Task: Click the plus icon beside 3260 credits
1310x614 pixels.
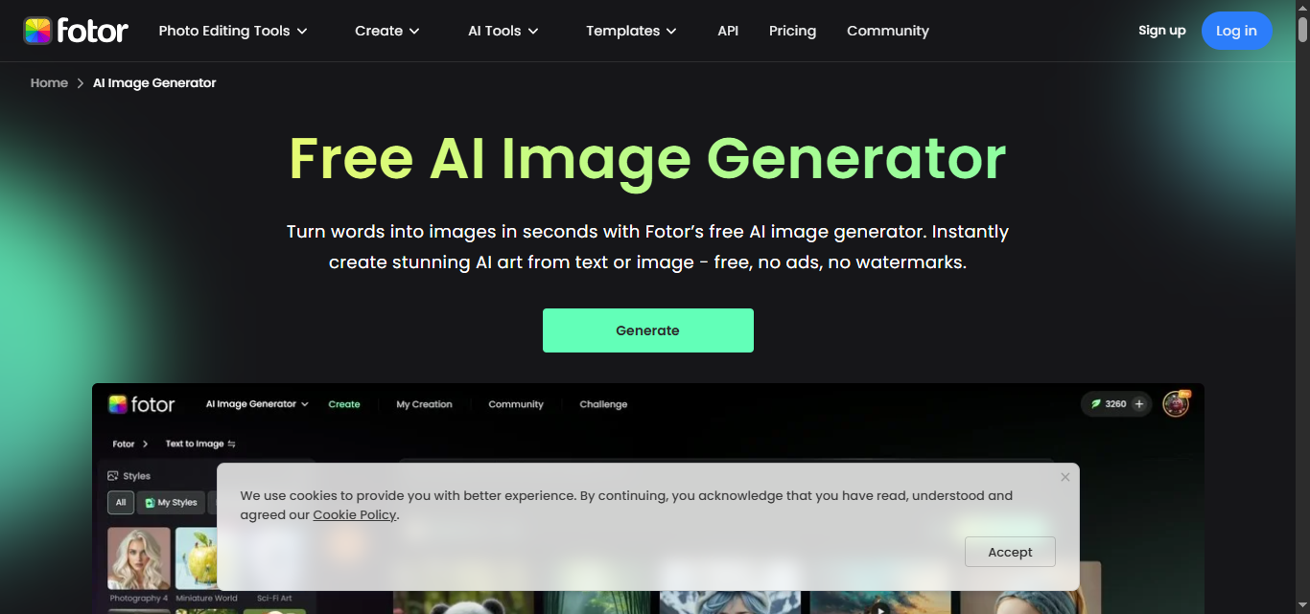Action: pos(1139,404)
